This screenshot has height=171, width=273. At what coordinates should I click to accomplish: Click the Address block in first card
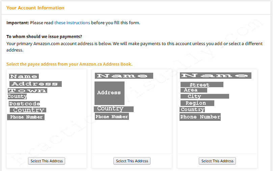(x=35, y=84)
